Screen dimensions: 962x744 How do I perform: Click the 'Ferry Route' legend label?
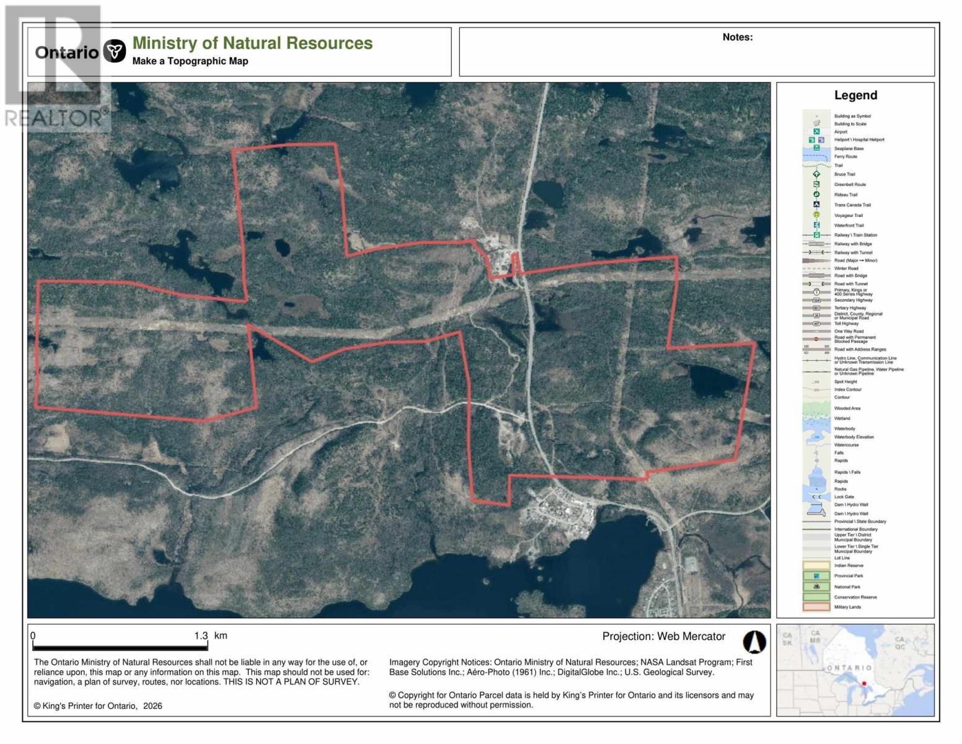(845, 157)
